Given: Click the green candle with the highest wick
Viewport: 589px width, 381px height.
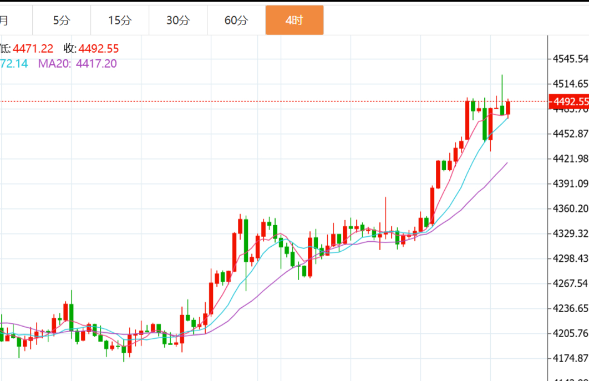Looking at the screenshot, I should [502, 109].
